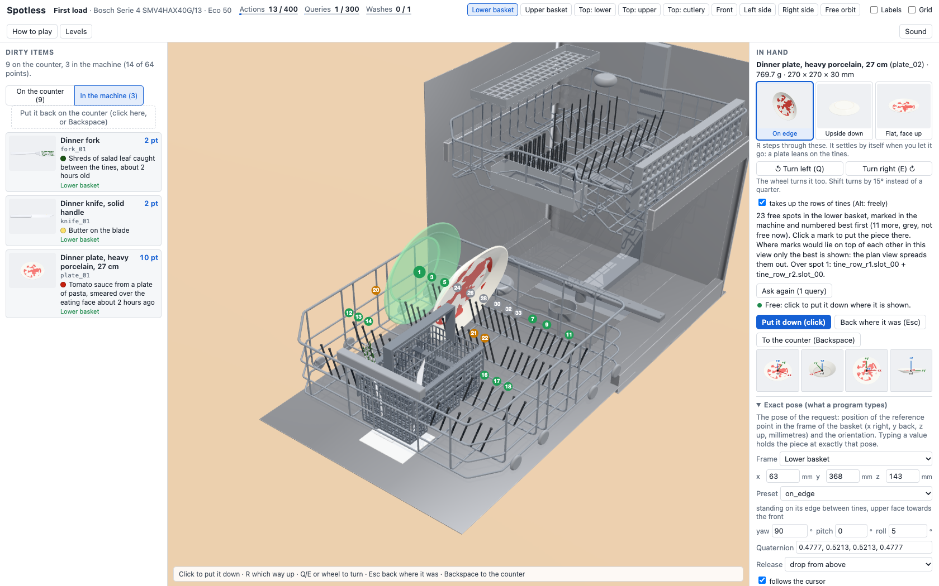Click orange spot marker 20 in the basket
The image size is (939, 586).
[376, 290]
